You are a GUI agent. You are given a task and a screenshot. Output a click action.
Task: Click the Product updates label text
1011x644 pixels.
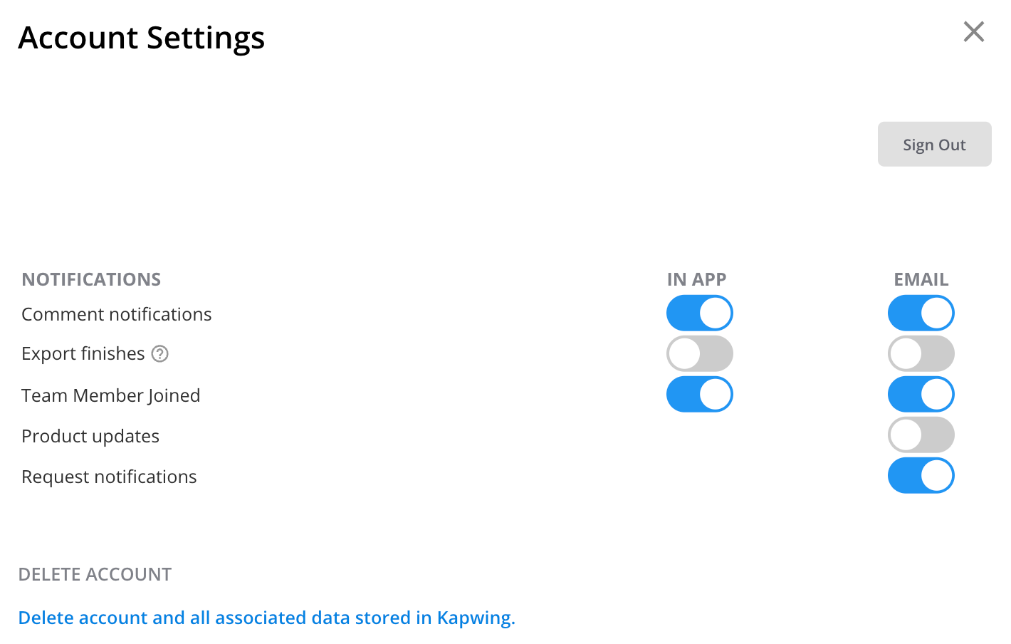click(x=90, y=436)
